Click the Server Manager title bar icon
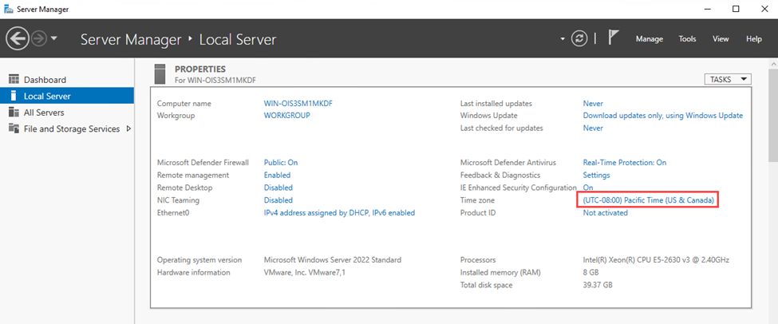This screenshot has height=324, width=778. (9, 9)
